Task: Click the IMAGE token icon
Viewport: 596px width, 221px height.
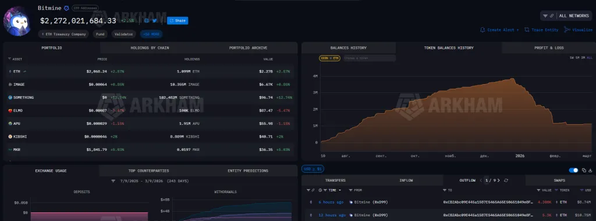Action: tap(10, 84)
